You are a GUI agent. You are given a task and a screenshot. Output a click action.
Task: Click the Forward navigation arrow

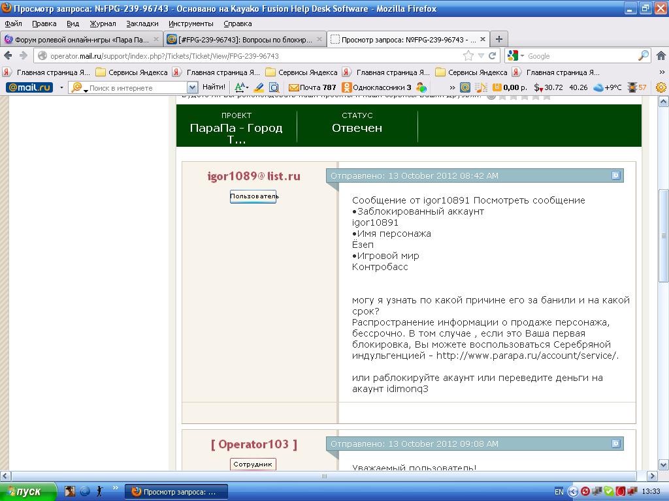pos(23,56)
